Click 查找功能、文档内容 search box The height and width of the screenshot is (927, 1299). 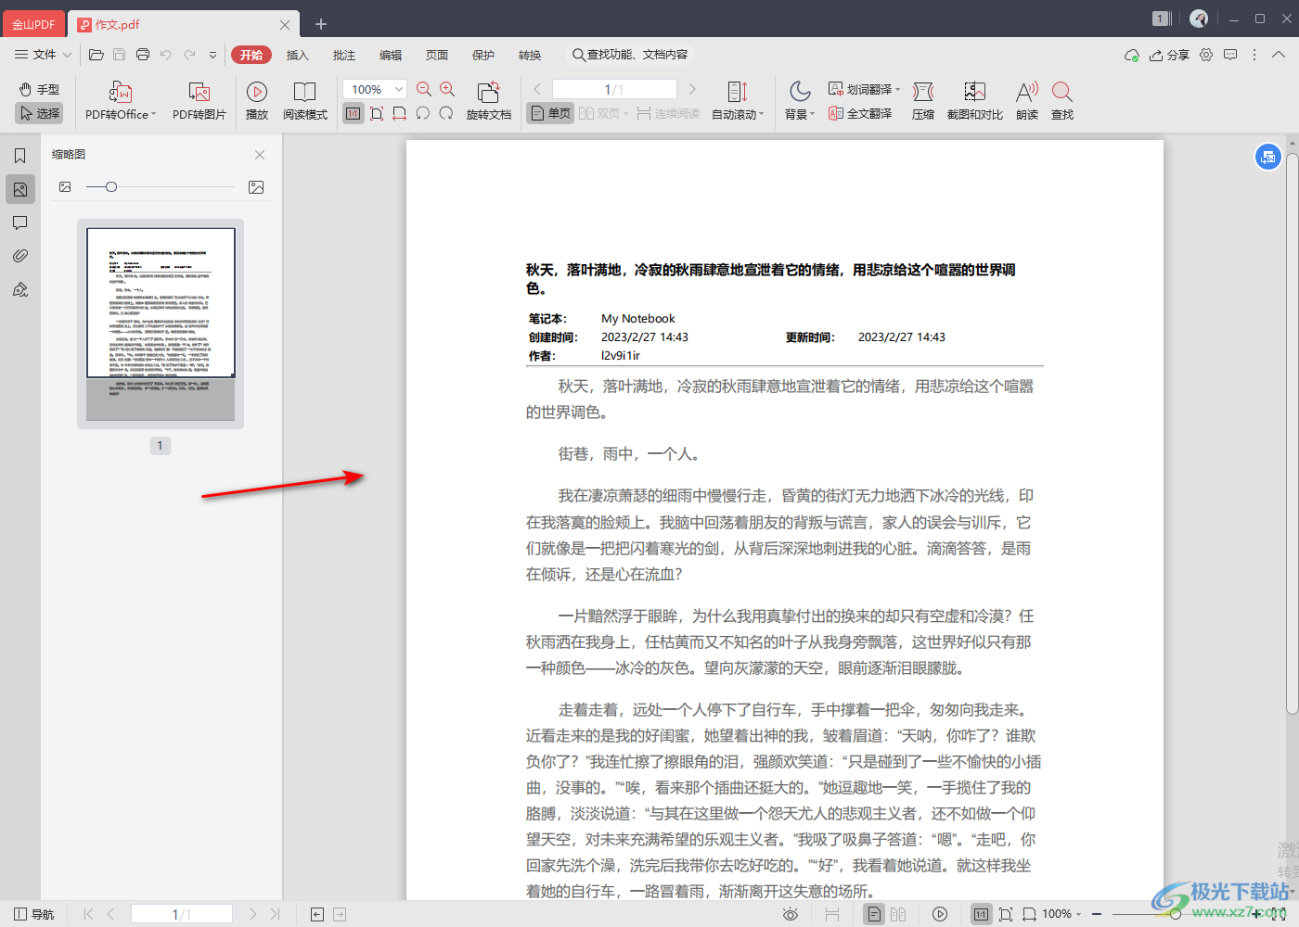(x=630, y=55)
